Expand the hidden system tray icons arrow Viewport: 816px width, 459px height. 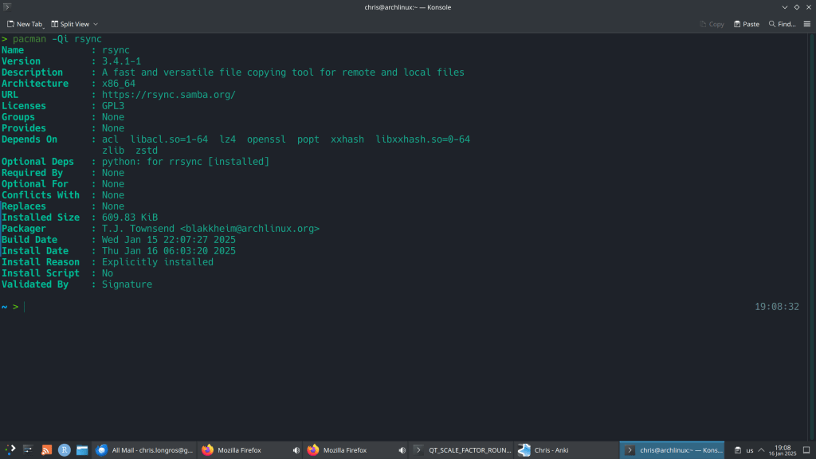762,450
